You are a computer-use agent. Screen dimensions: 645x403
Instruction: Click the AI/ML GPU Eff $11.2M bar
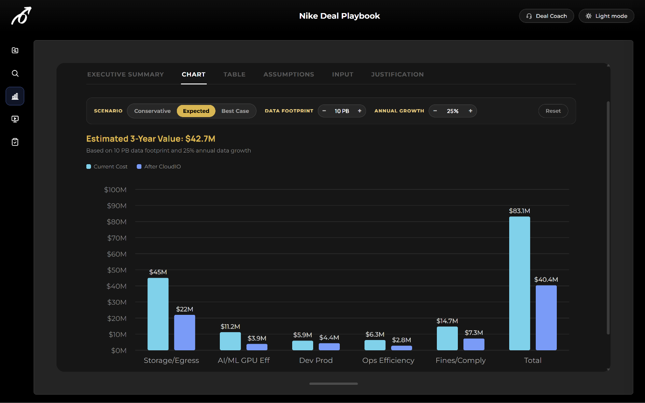pyautogui.click(x=230, y=341)
